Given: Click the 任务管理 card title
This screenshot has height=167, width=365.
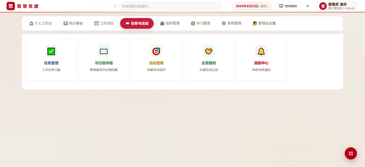Looking at the screenshot, I should point(51,63).
